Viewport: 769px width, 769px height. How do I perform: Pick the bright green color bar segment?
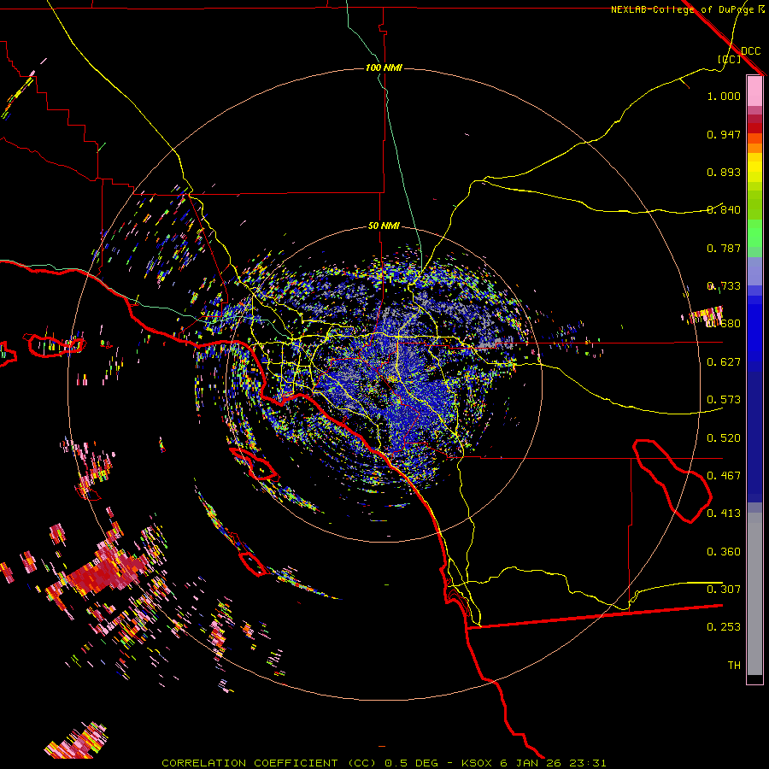click(754, 233)
